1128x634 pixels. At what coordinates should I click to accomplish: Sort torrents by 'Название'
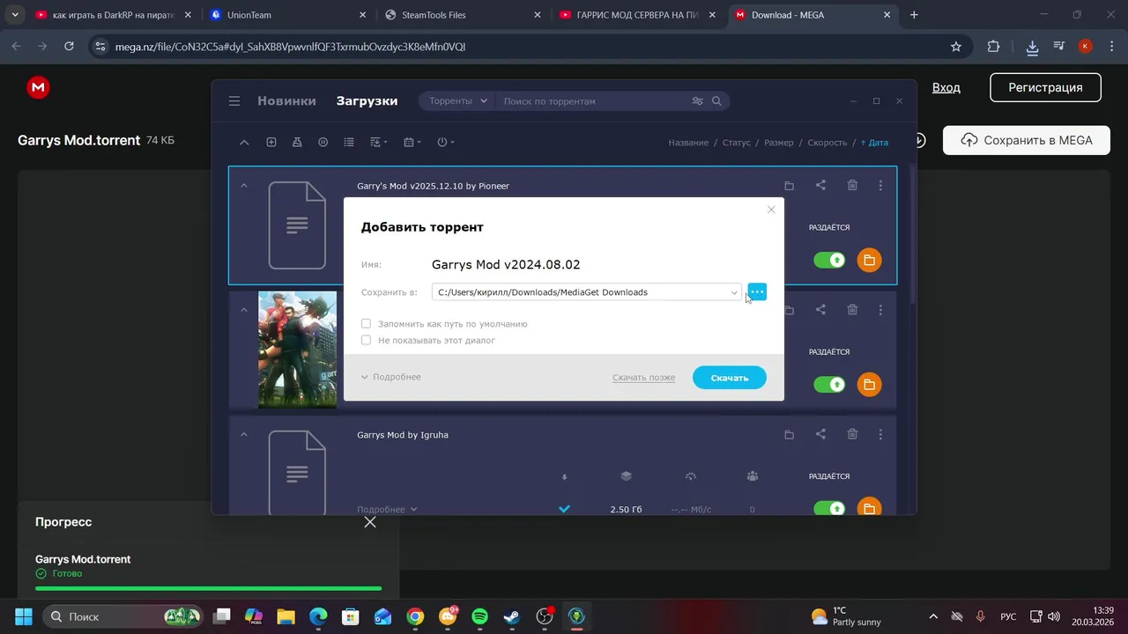(688, 143)
